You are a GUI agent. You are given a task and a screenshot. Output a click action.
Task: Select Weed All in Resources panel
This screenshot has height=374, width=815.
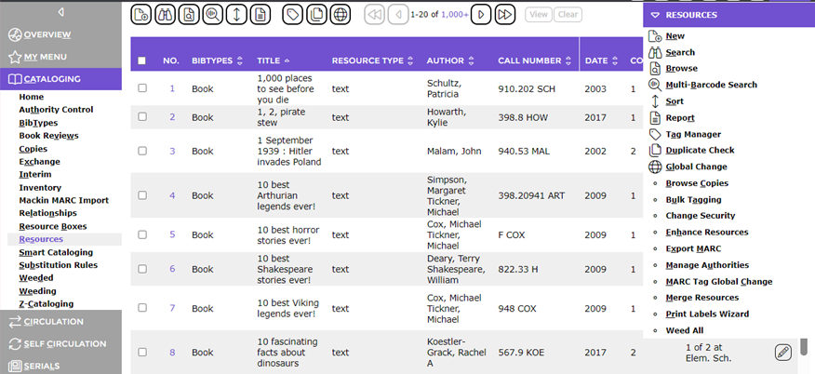point(685,330)
